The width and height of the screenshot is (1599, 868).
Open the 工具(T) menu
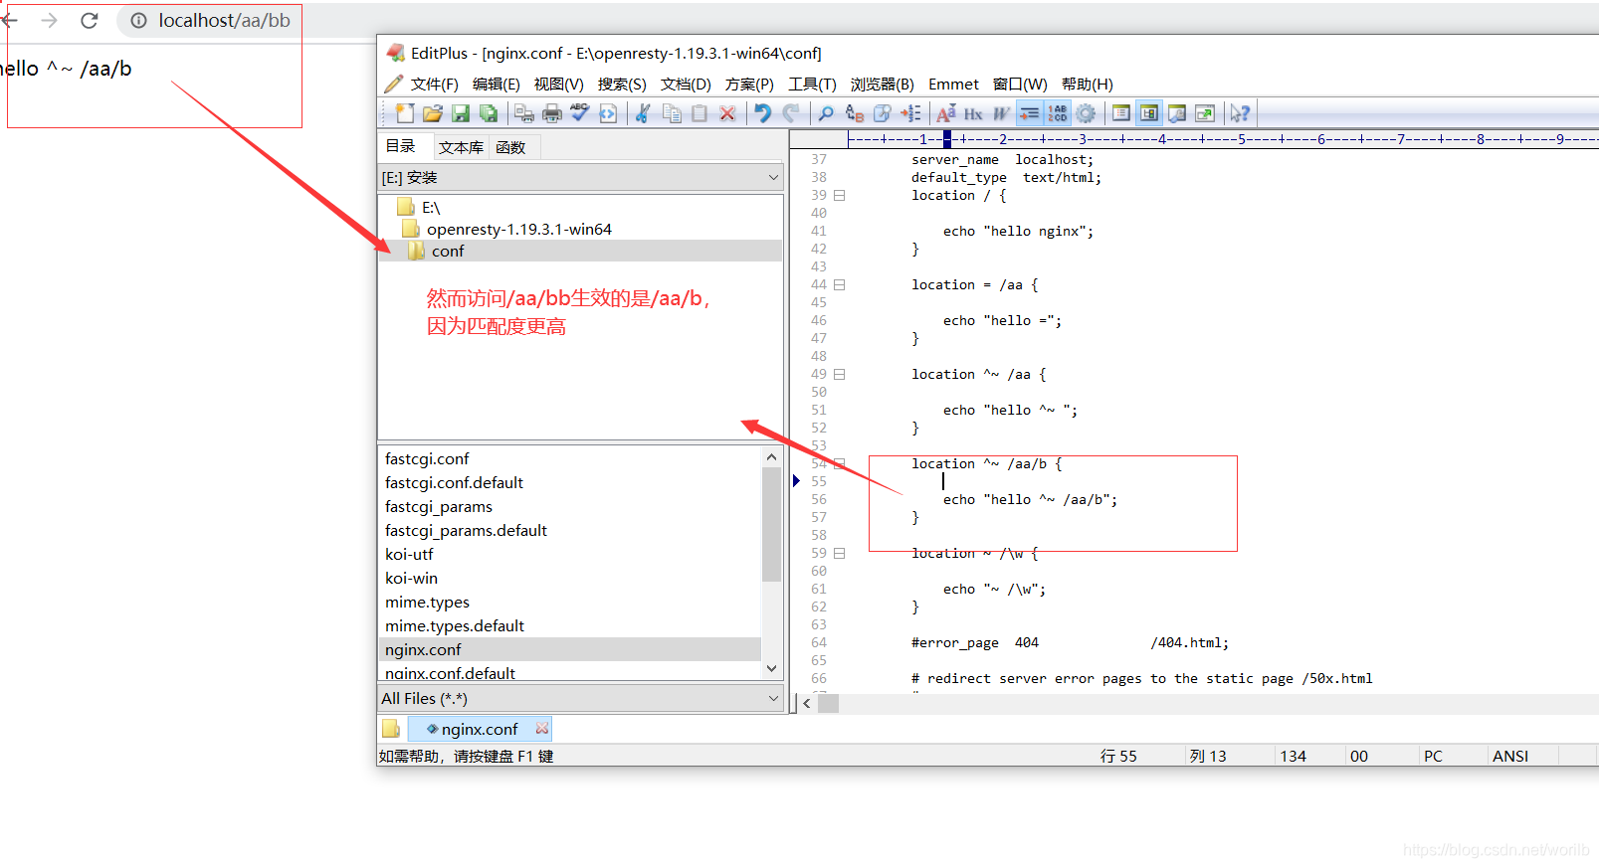pos(812,85)
